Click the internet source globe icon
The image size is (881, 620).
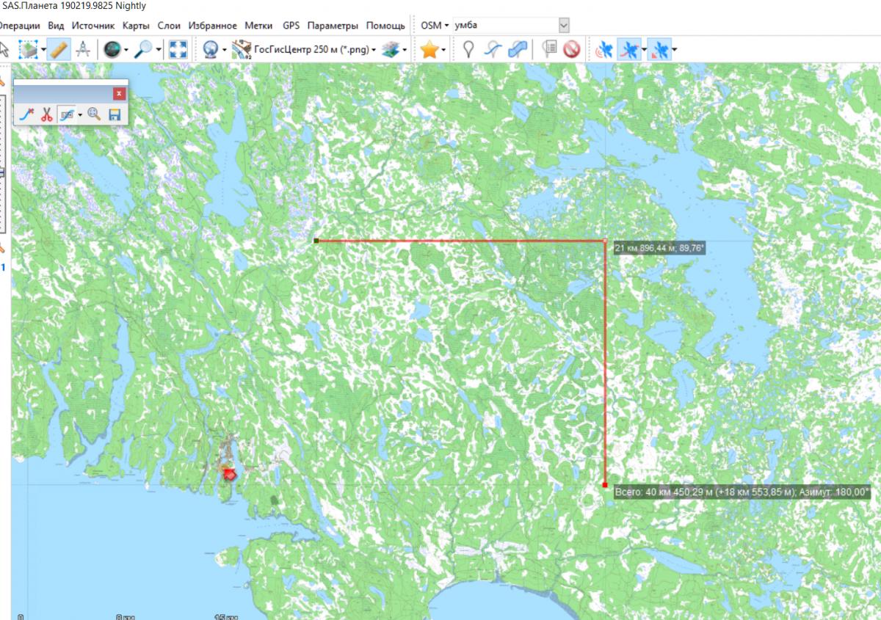211,50
